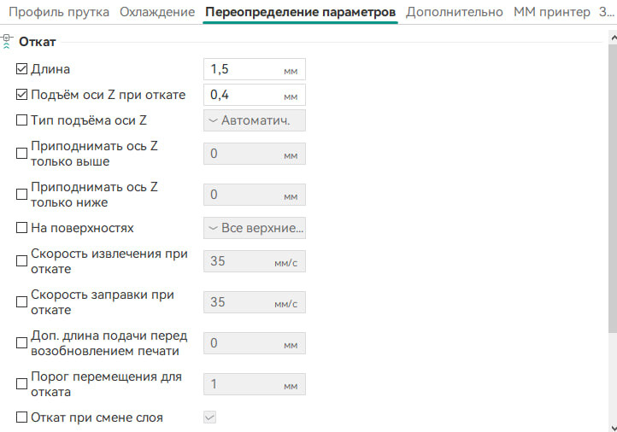Click the Откат section heading
617x432 pixels.
click(38, 42)
